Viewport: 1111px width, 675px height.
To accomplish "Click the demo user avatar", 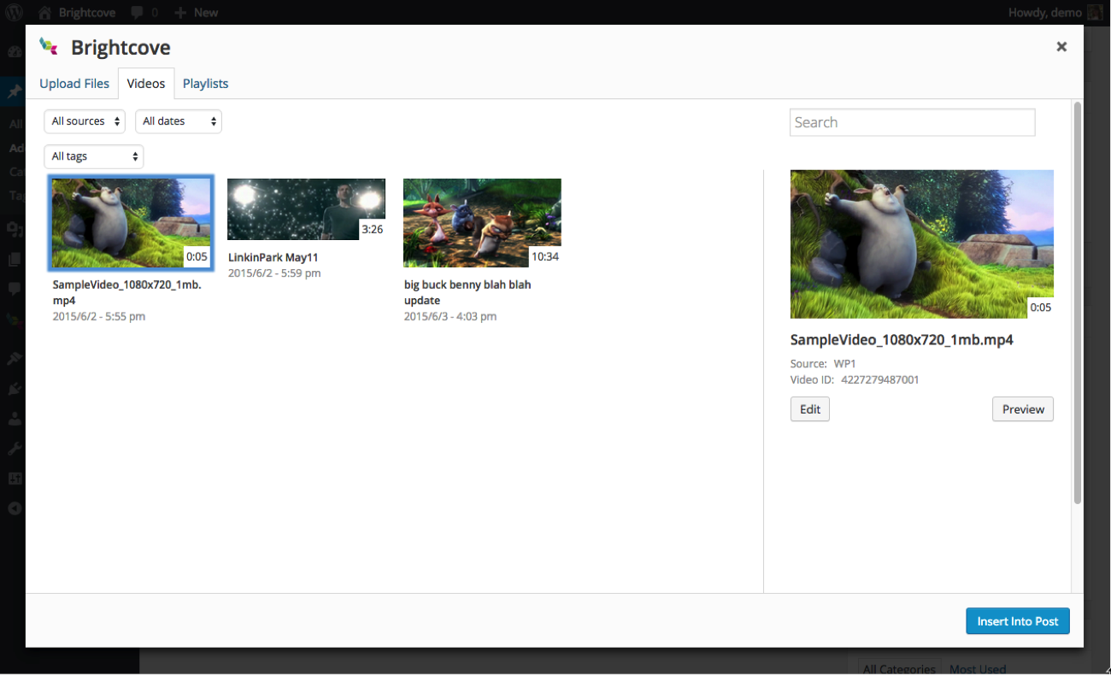I will tap(1095, 12).
